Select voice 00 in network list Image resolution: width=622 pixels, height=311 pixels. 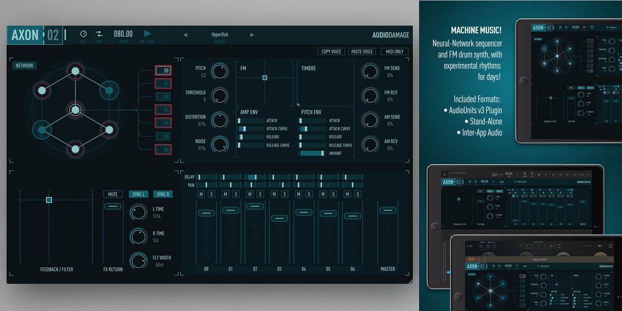coord(163,70)
